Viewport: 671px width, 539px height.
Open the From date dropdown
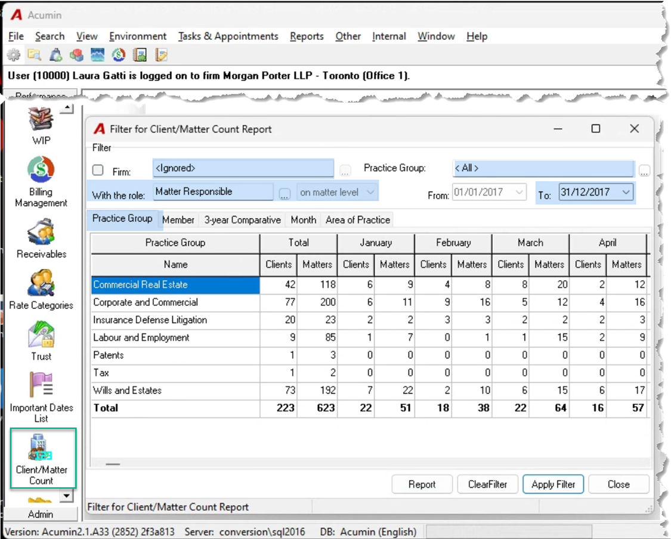[x=519, y=192]
